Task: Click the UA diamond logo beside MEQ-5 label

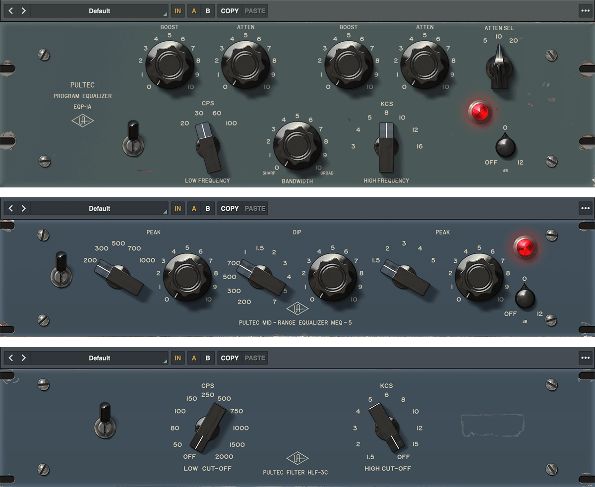Action: tap(297, 308)
